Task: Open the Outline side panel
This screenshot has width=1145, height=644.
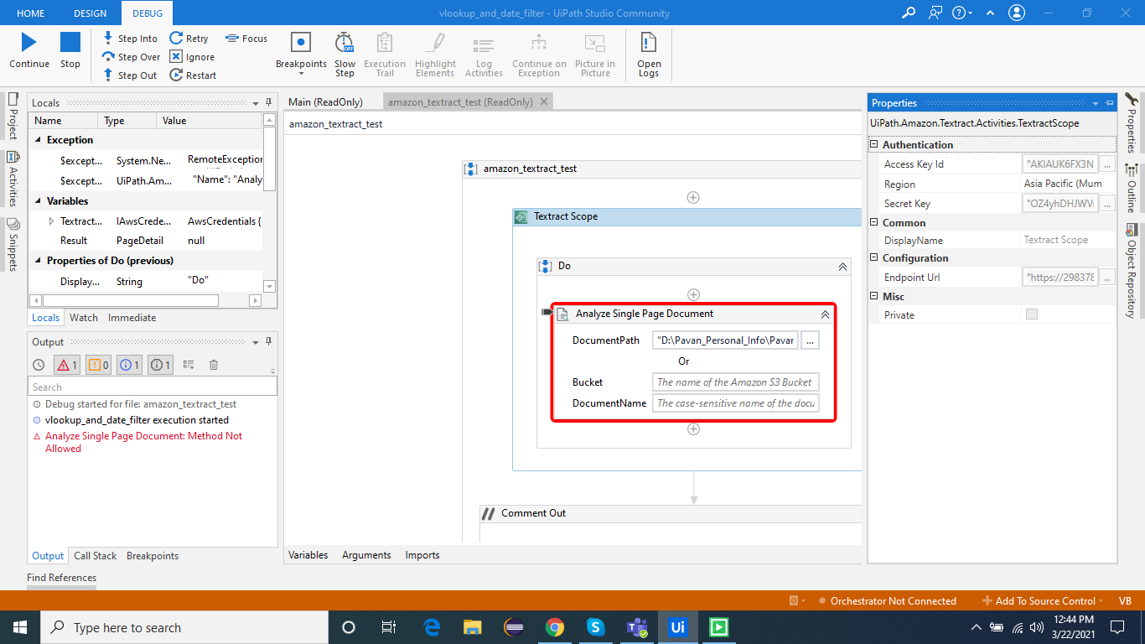Action: 1131,189
